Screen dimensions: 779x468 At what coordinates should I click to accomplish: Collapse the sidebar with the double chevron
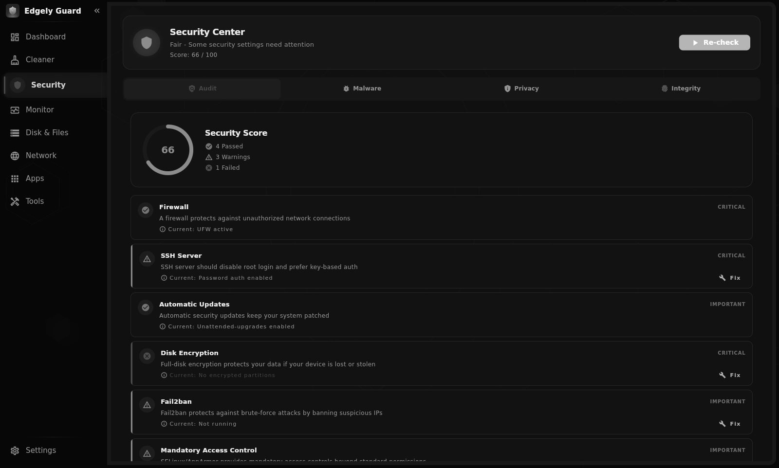click(x=97, y=11)
